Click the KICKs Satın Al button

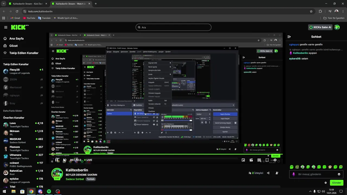pos(320,27)
